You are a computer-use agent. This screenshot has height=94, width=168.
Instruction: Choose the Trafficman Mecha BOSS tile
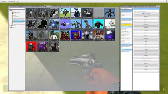tap(76, 36)
